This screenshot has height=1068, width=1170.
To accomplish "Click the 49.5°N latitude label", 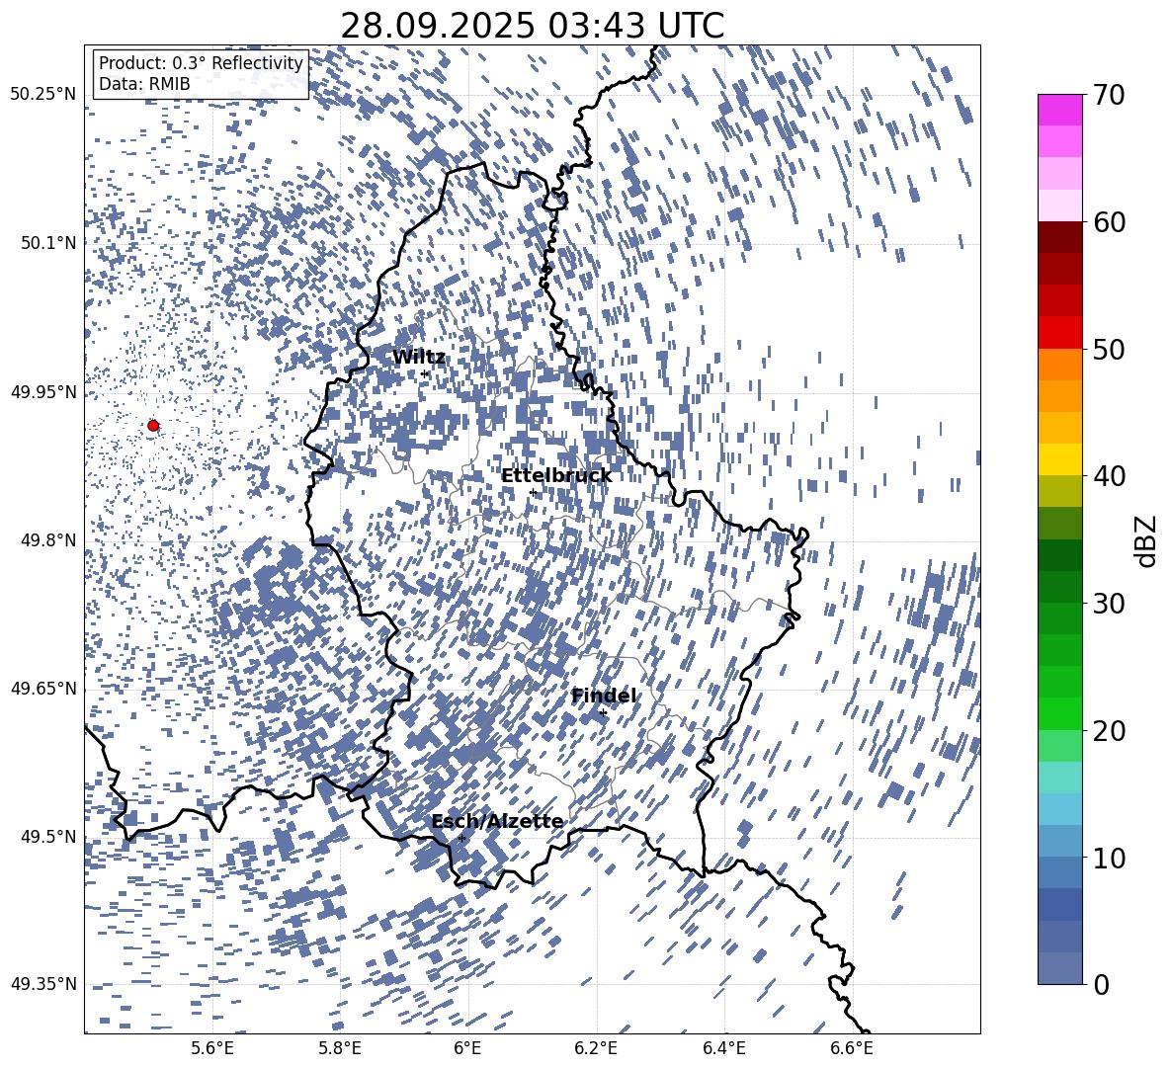I will (49, 837).
